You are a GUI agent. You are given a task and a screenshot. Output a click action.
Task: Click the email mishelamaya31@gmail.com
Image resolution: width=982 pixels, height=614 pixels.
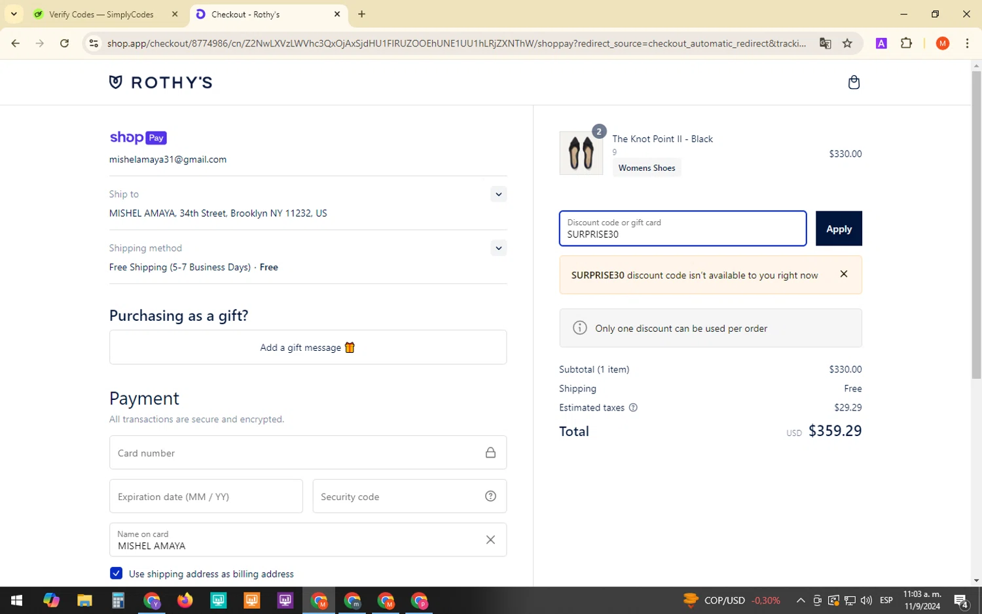coord(168,159)
